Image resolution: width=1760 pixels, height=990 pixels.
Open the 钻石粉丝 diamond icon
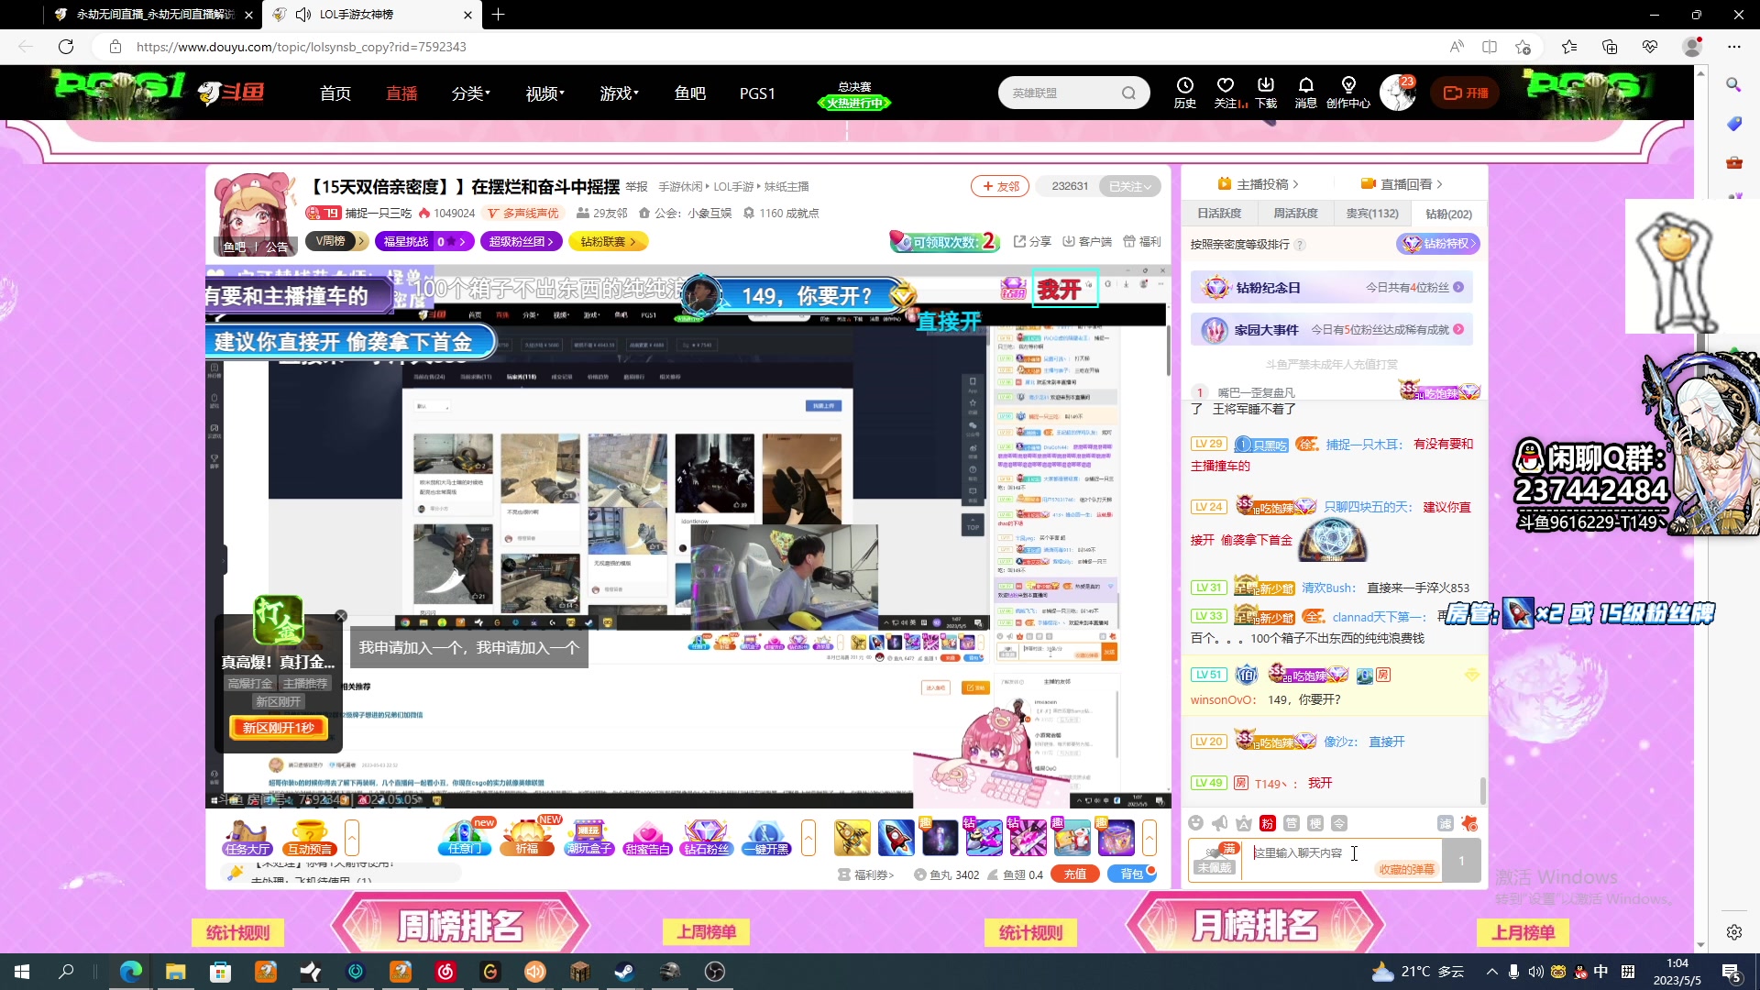coord(706,837)
